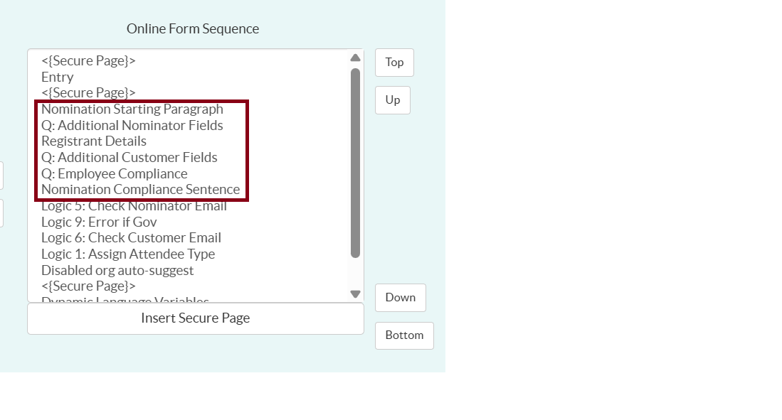This screenshot has width=782, height=420.
Task: Select Q: Additional Customer Fields
Action: pos(129,158)
